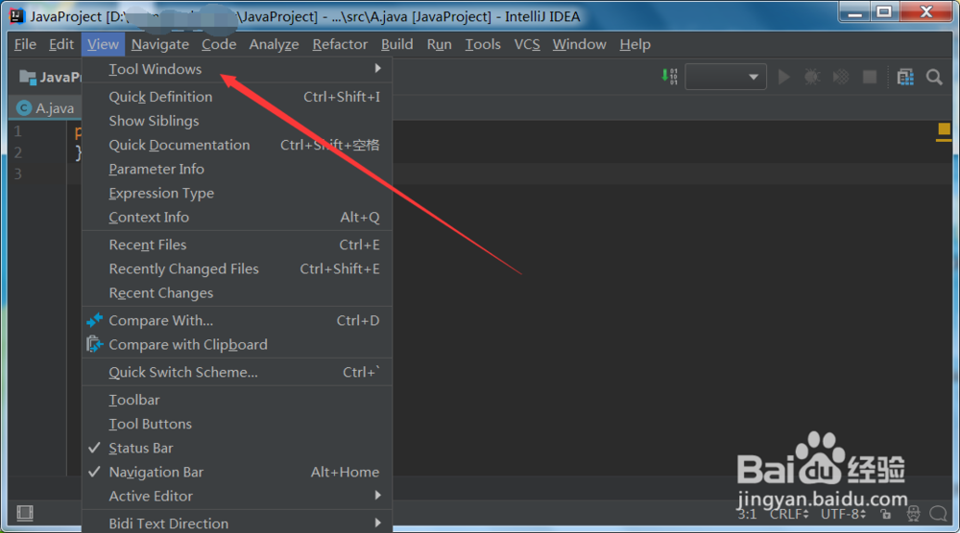Click line number 1 in gutter
This screenshot has width=960, height=533.
click(17, 130)
